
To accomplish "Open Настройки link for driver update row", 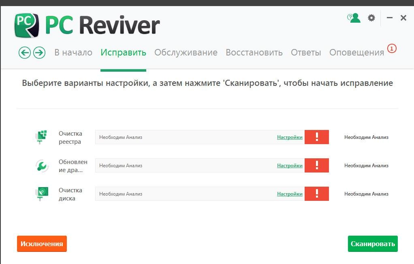I will click(x=290, y=166).
